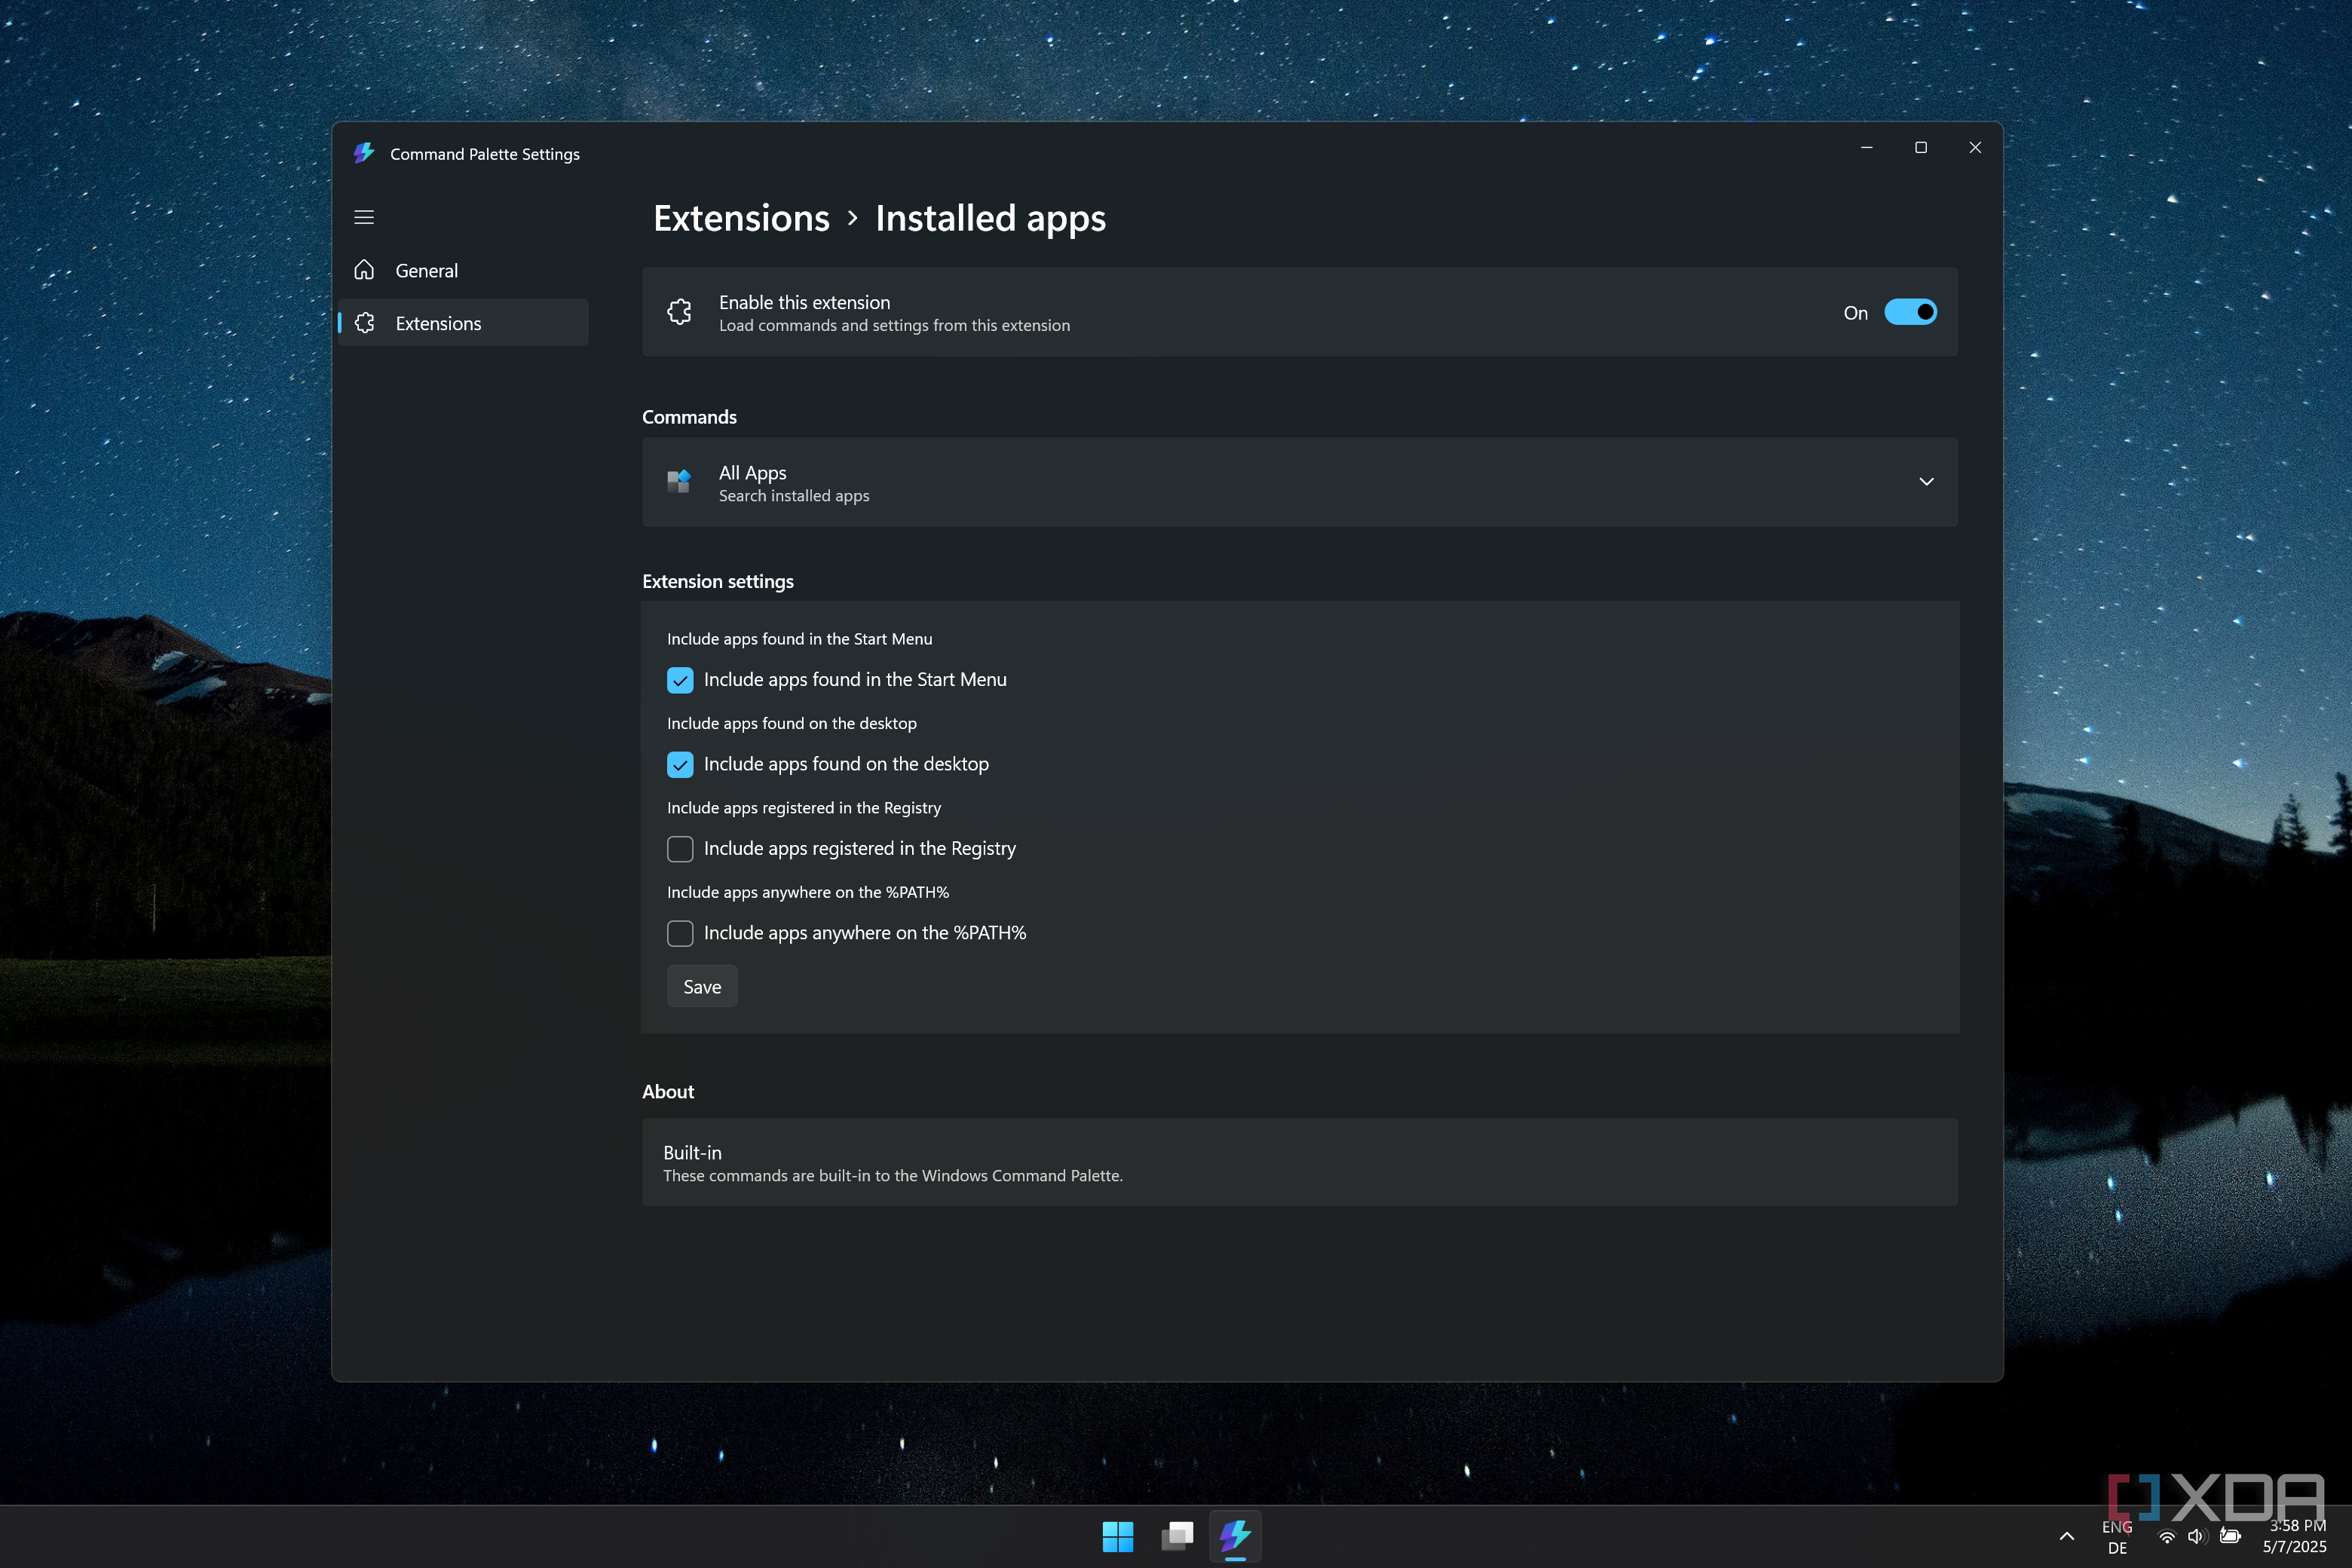2352x1568 pixels.
Task: Toggle the hamburger navigation menu
Action: click(364, 217)
